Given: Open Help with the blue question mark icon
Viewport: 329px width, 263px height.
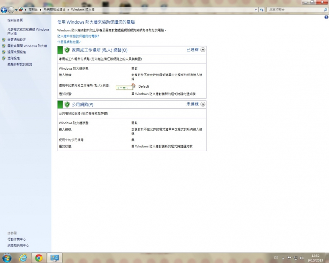Looking at the screenshot, I should coord(326,18).
